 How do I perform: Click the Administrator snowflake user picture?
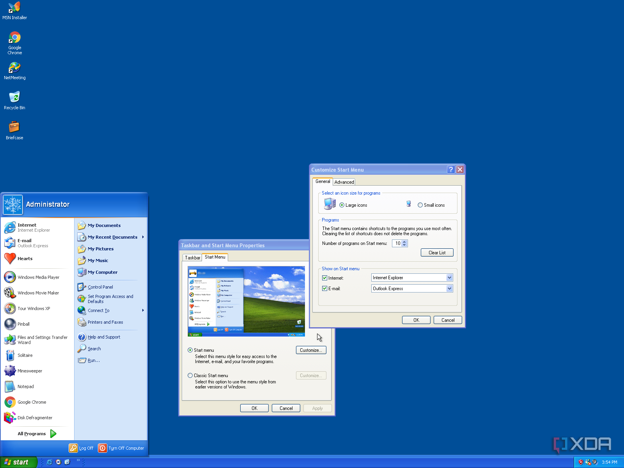13,205
